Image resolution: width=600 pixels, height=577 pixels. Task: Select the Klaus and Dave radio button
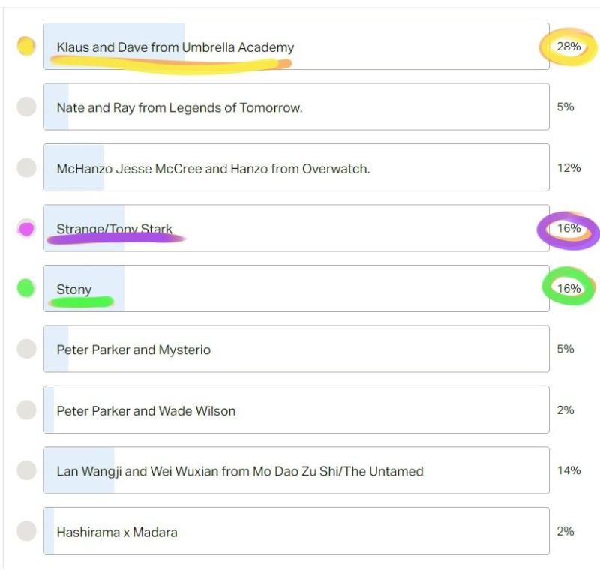pyautogui.click(x=26, y=47)
